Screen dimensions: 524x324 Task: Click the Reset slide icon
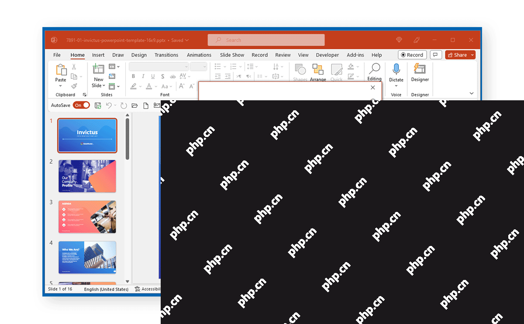click(x=112, y=76)
